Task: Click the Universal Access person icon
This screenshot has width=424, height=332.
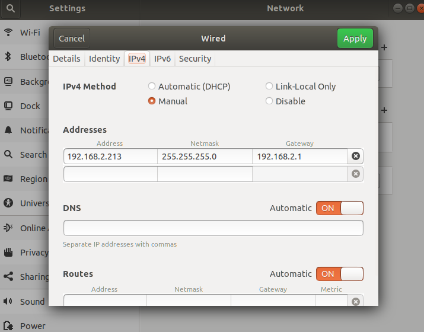Action: click(8, 203)
